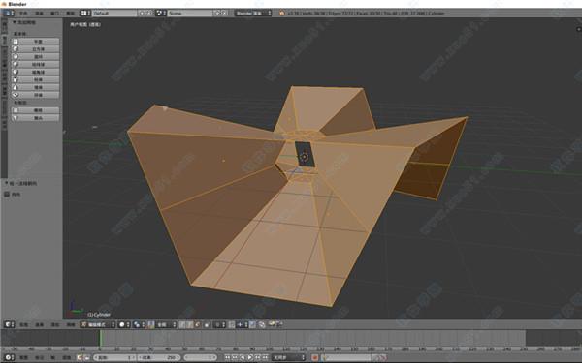Jump to the end frame

point(265,357)
